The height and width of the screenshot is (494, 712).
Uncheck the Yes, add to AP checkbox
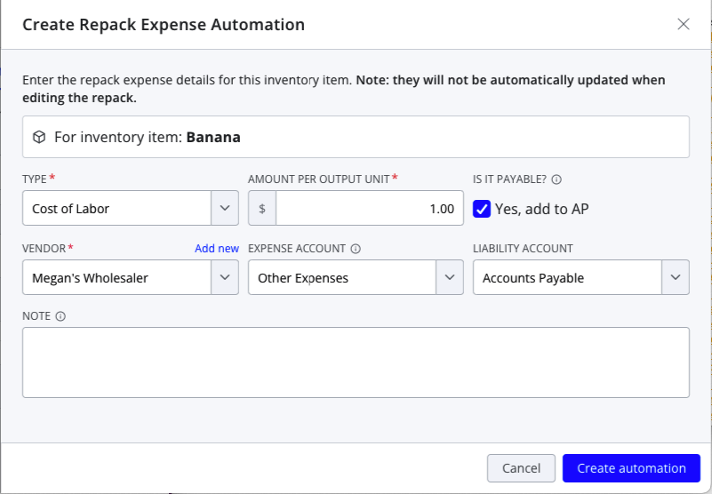[x=481, y=209]
